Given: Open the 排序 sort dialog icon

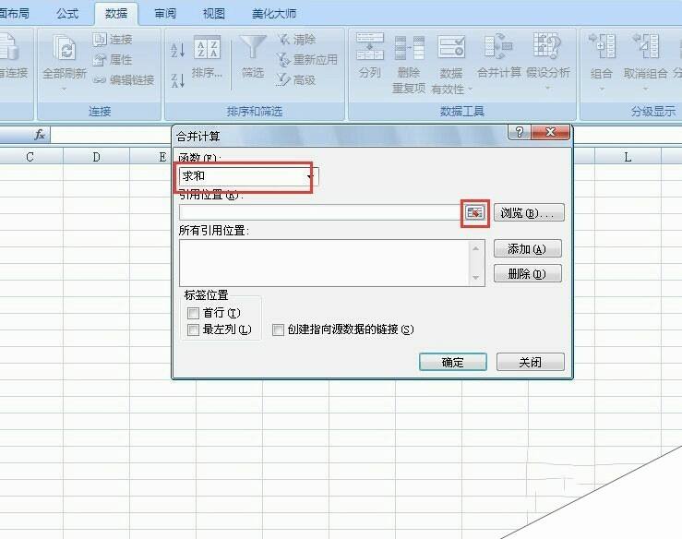Looking at the screenshot, I should coord(207,48).
